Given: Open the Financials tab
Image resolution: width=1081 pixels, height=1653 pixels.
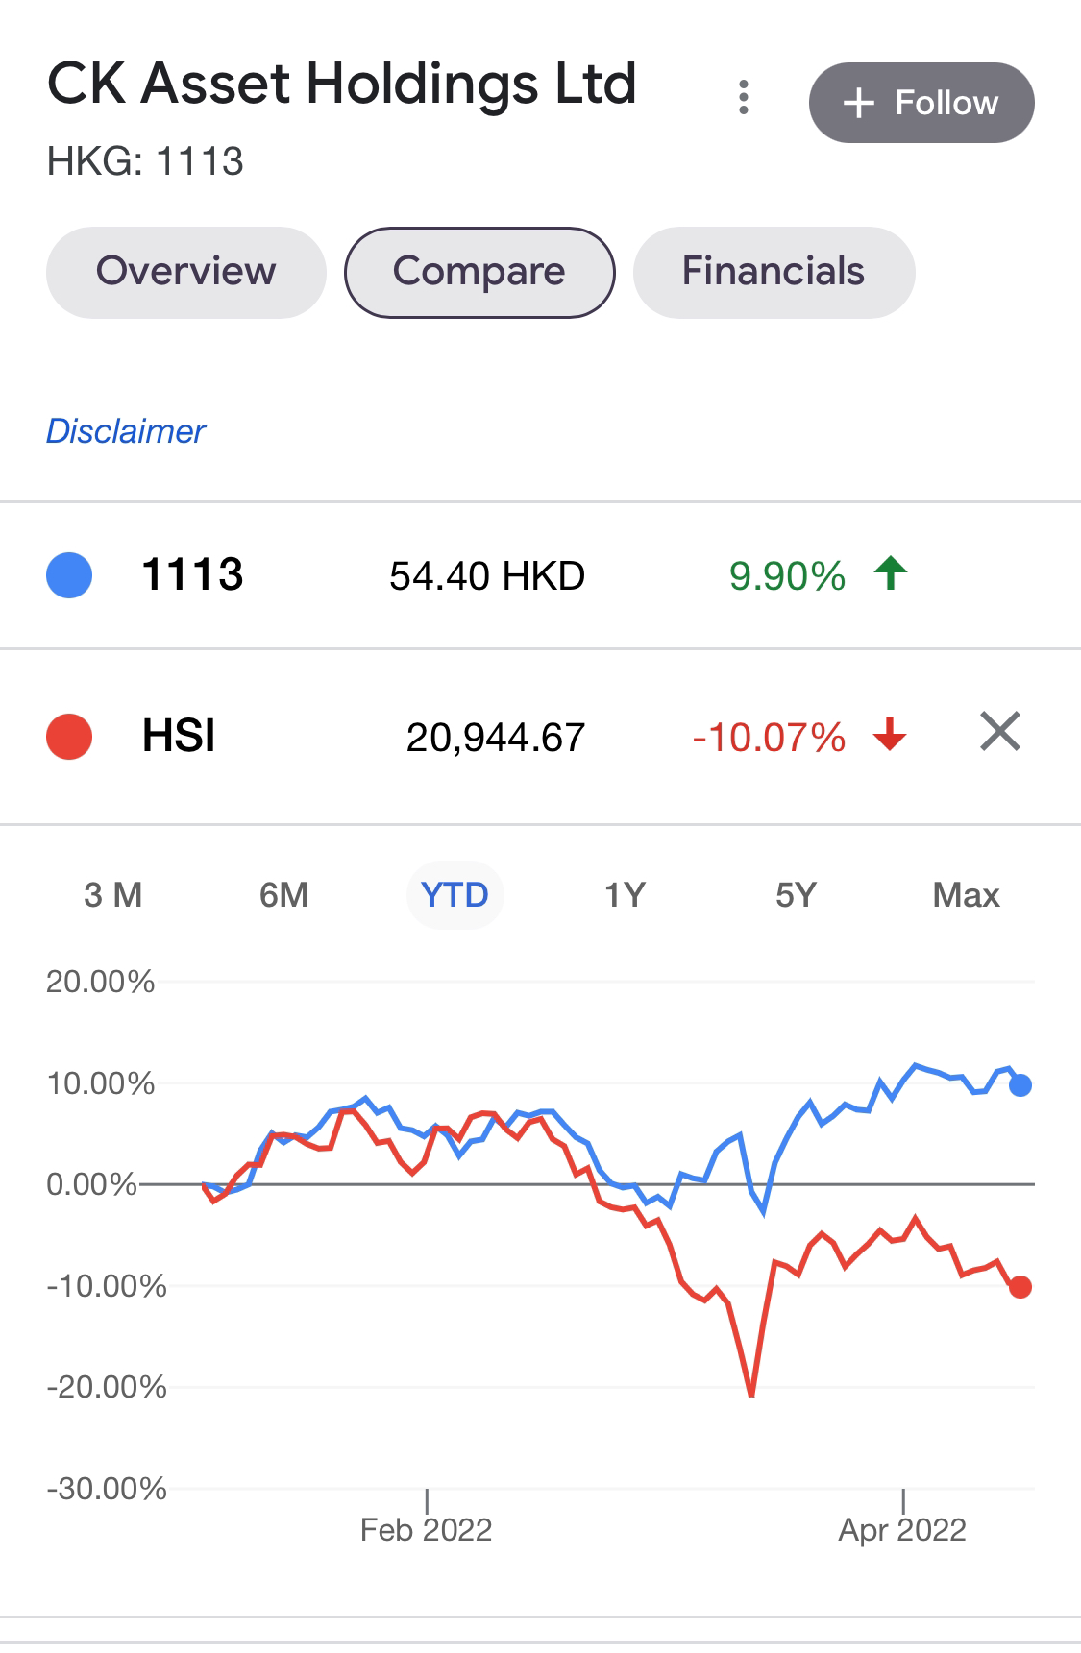Looking at the screenshot, I should [774, 272].
